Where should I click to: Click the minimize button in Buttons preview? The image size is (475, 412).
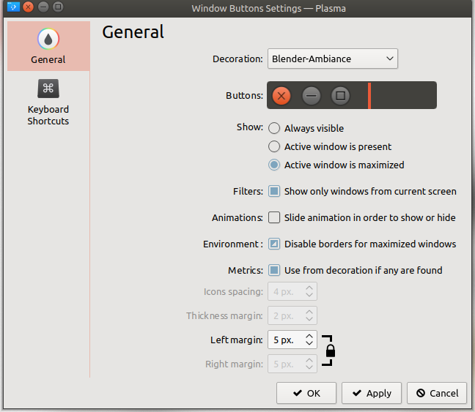click(311, 96)
